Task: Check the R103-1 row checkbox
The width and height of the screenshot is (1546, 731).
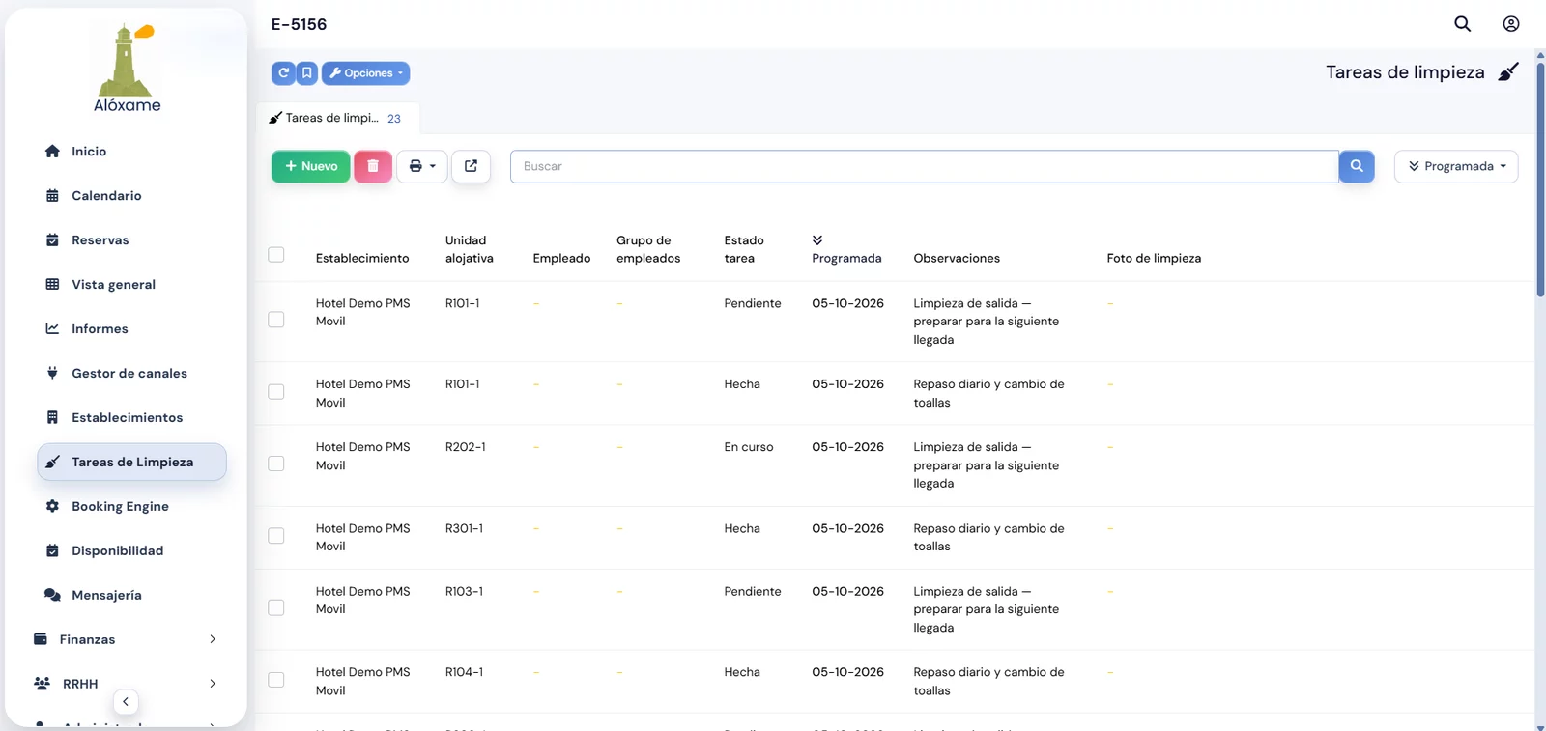Action: pyautogui.click(x=276, y=607)
